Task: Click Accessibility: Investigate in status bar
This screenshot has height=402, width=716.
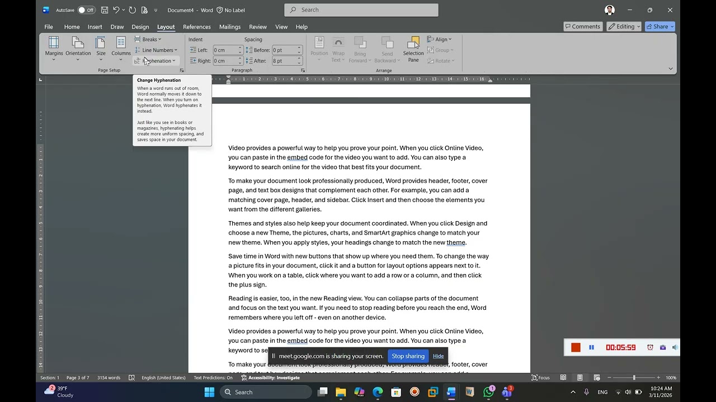Action: pos(270,377)
